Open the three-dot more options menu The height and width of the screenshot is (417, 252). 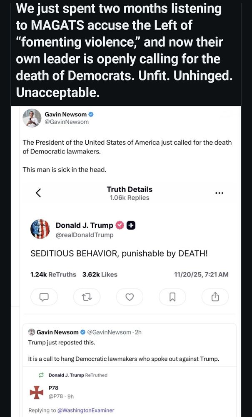(x=219, y=193)
